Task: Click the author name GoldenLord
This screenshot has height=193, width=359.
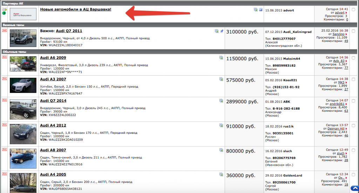Action: pyautogui.click(x=293, y=175)
